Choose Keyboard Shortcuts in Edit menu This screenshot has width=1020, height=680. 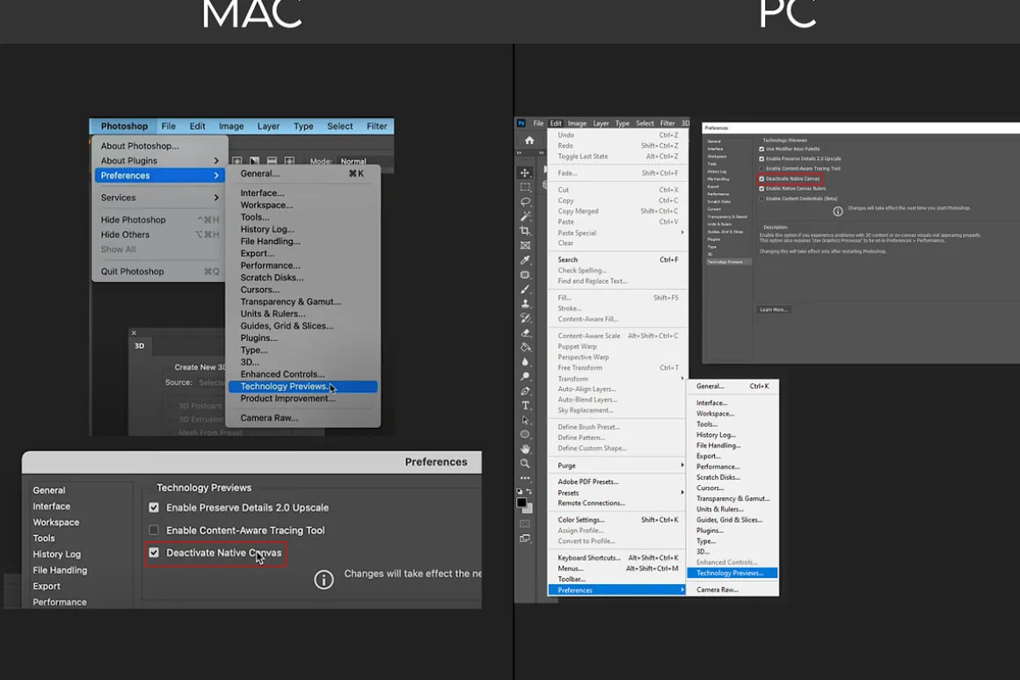pyautogui.click(x=617, y=558)
